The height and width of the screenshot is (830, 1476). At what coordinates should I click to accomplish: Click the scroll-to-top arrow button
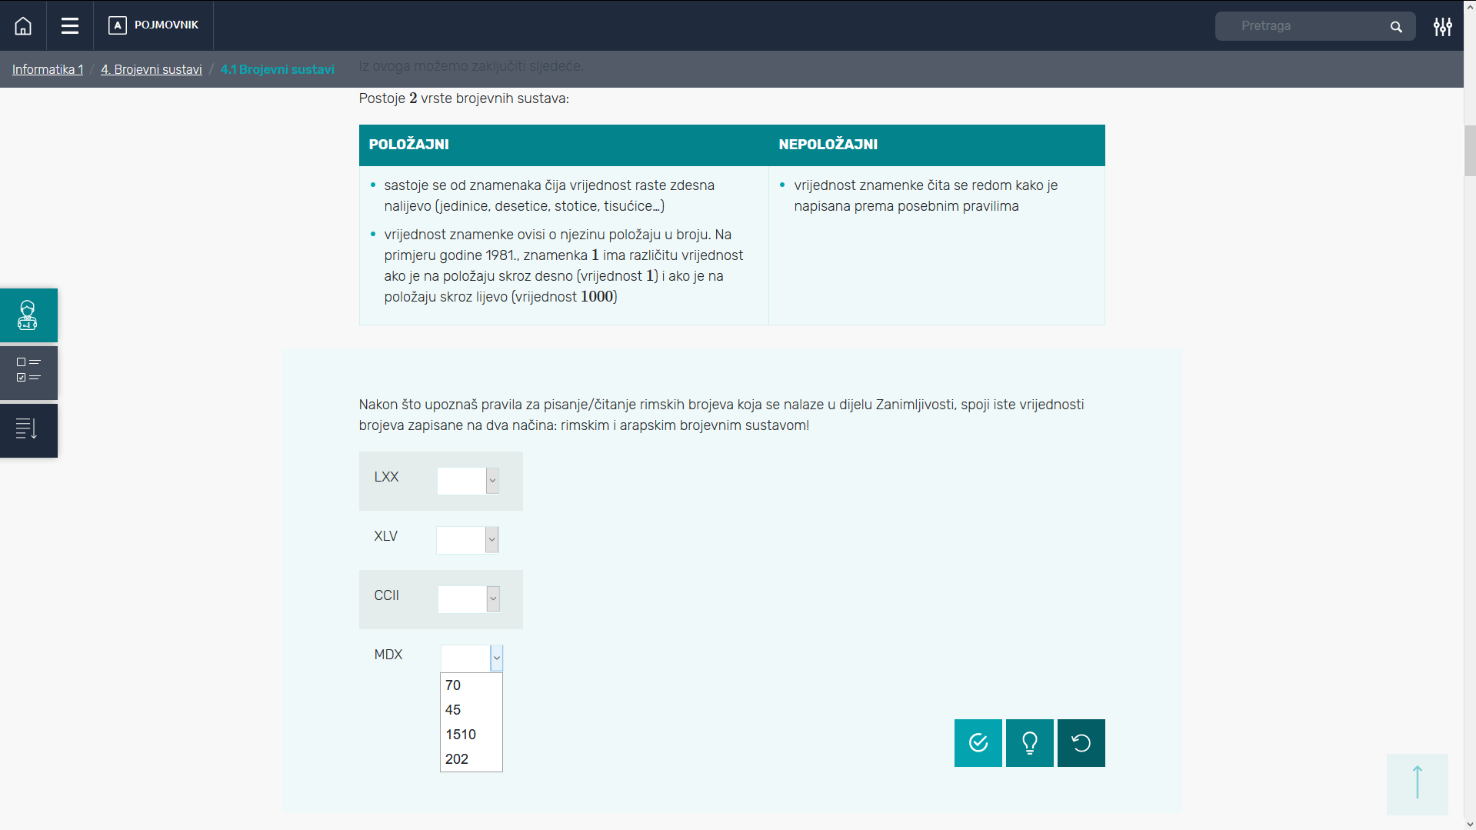1417,783
